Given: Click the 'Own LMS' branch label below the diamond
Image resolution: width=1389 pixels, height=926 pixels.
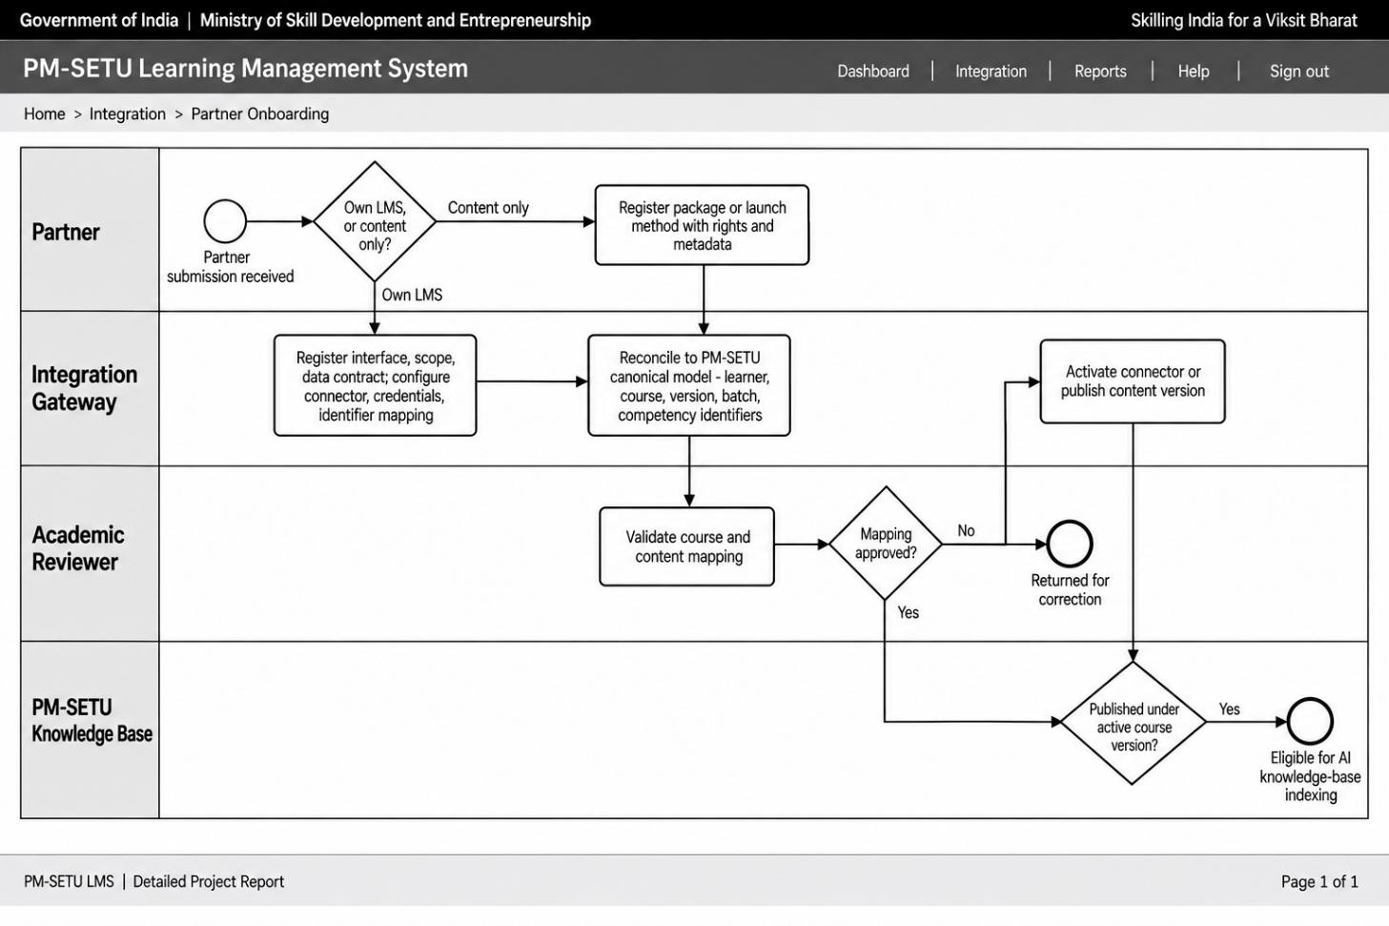Looking at the screenshot, I should 412,295.
